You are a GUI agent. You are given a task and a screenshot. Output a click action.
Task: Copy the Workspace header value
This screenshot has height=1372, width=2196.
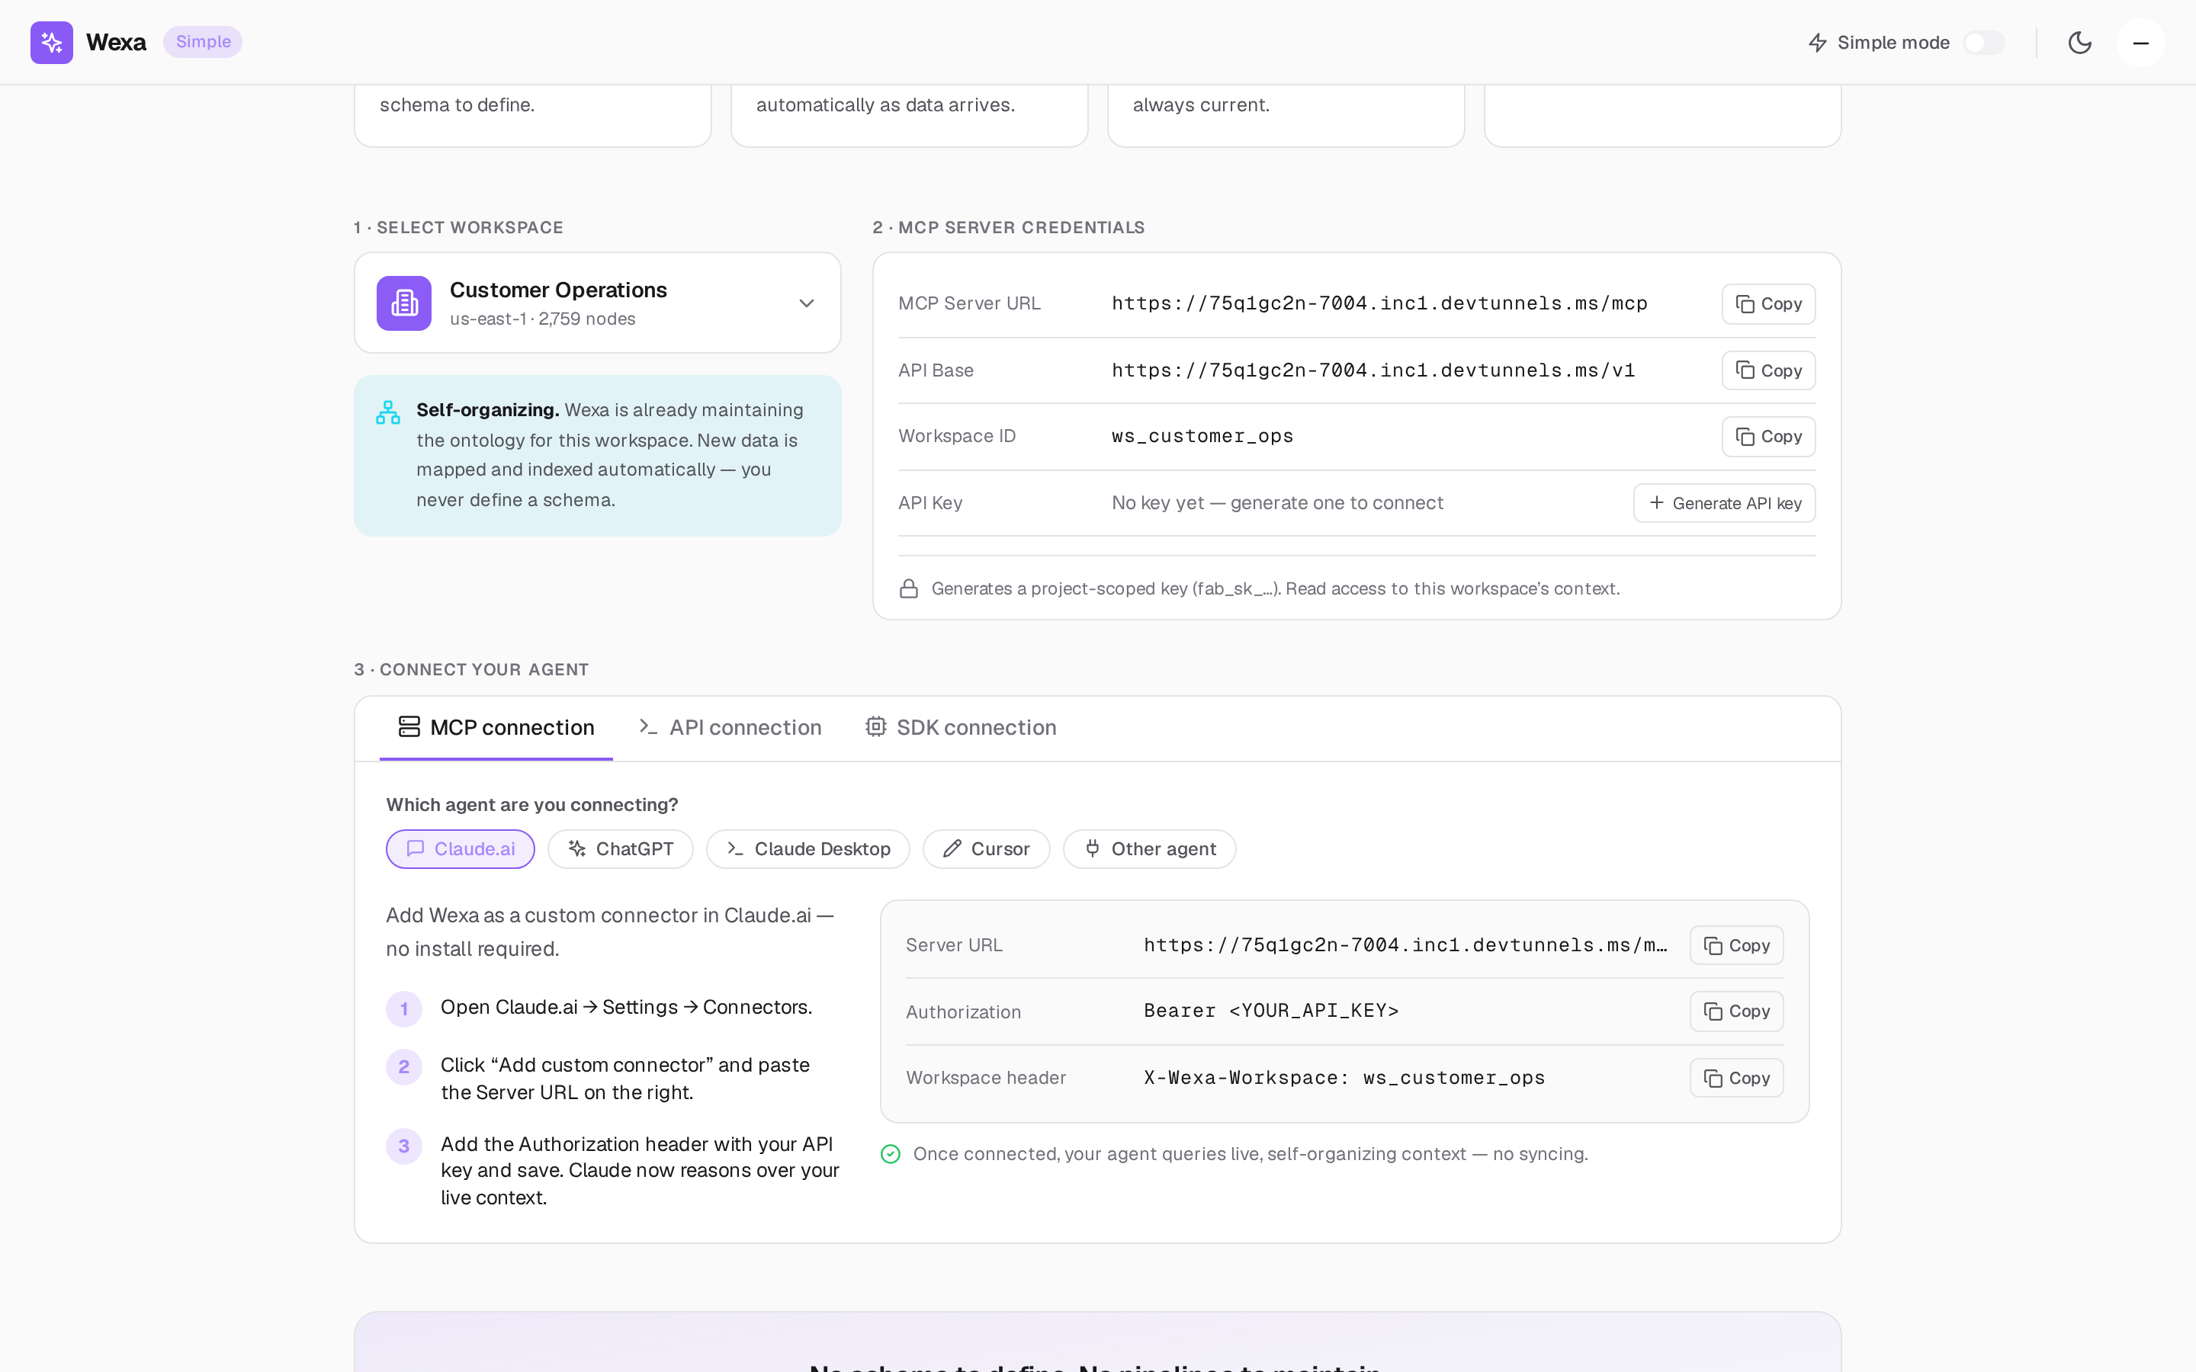(x=1736, y=1078)
